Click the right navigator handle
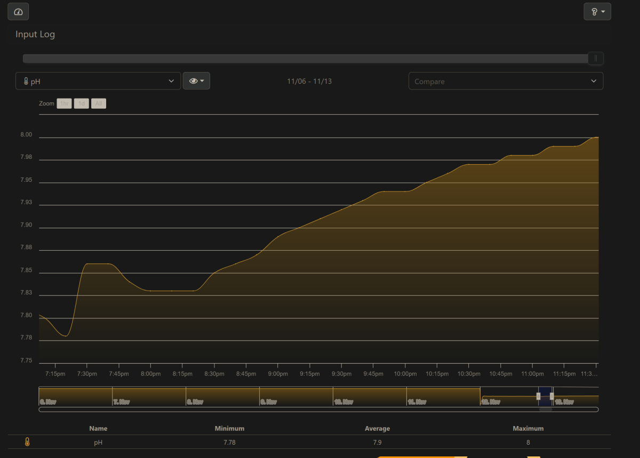Image resolution: width=640 pixels, height=458 pixels. (552, 396)
